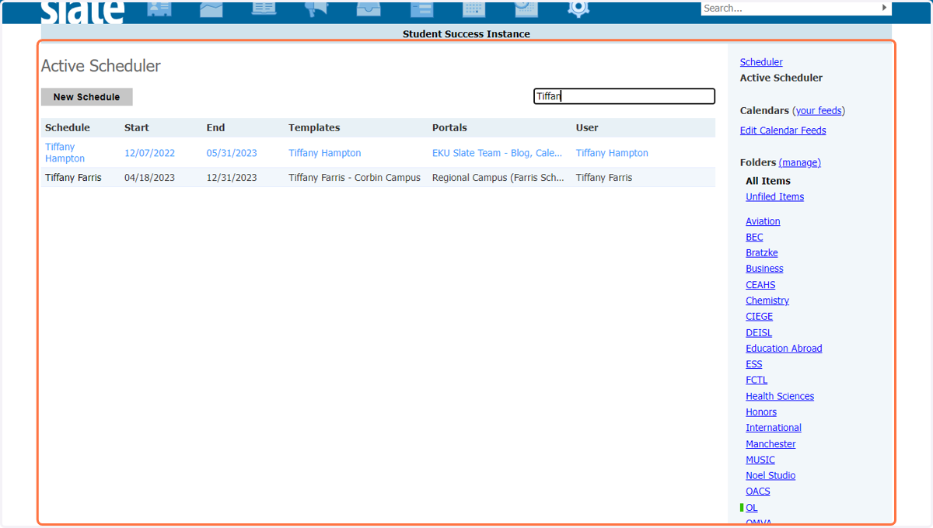Viewport: 933px width, 528px height.
Task: Click the Templates column header
Action: 314,127
